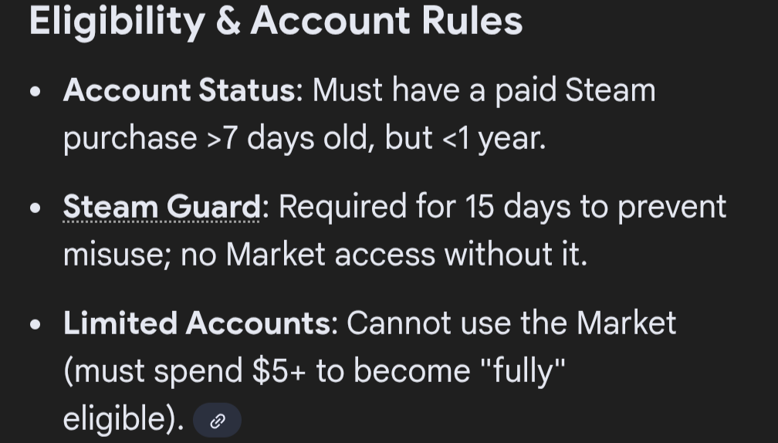Click the word "purchase"
The image size is (778, 443).
130,139
